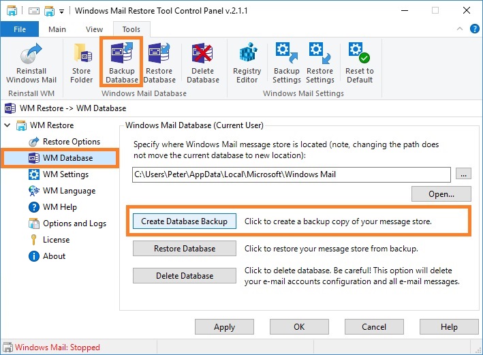The image size is (483, 355).
Task: Select the WM Restore root tree item
Action: (x=52, y=125)
